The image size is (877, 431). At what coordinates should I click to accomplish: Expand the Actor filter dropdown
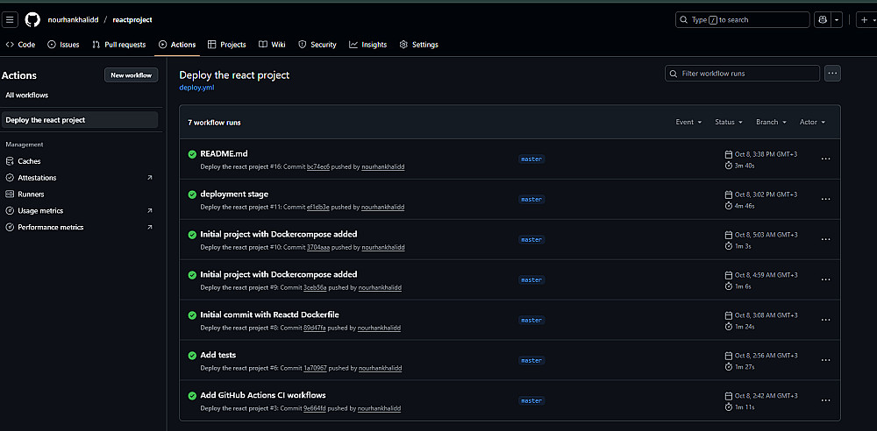coord(812,123)
